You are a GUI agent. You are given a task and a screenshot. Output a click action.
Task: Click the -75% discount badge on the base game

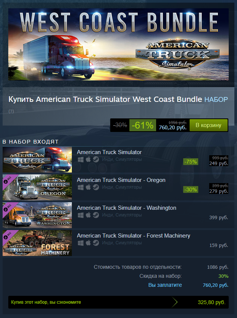coord(190,162)
